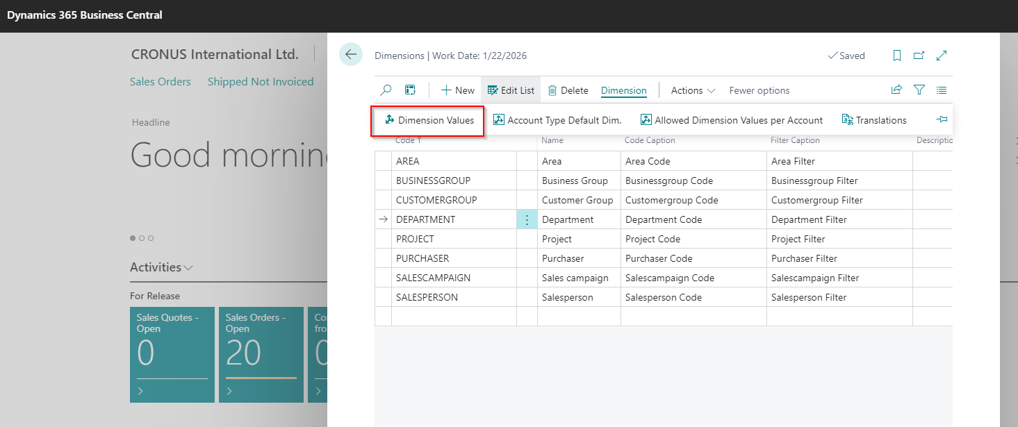Click the Edit List button
Screen dimensions: 1018x427
coord(511,90)
